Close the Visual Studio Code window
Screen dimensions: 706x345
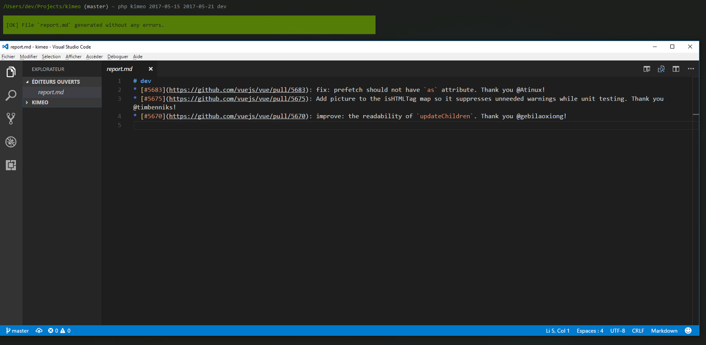[690, 47]
